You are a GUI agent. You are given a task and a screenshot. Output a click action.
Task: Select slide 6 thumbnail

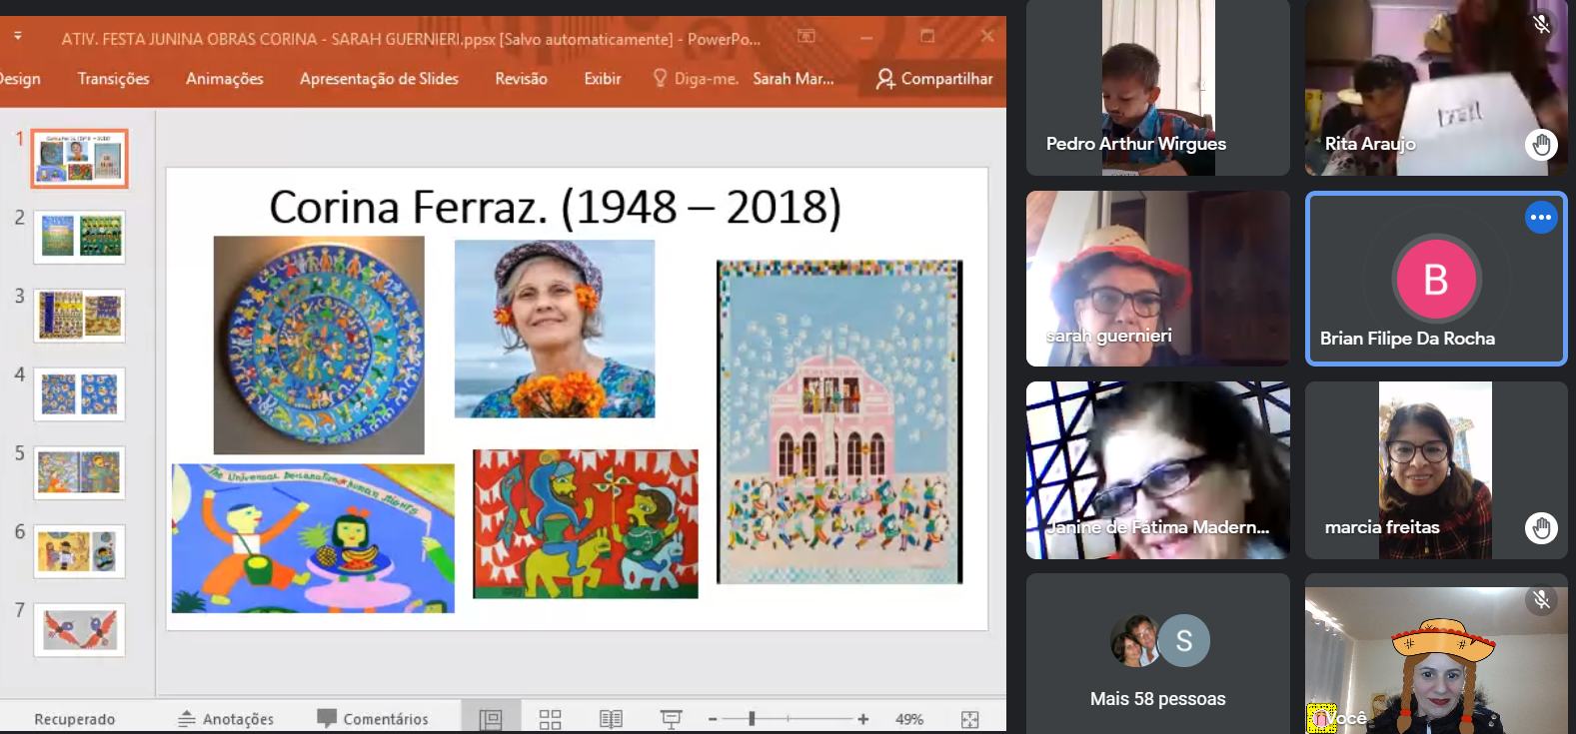click(x=79, y=551)
